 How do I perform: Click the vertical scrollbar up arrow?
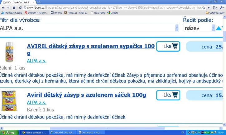coord(224,17)
